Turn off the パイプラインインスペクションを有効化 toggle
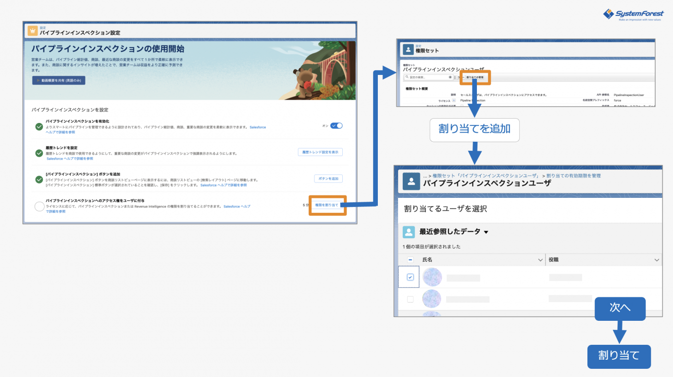The width and height of the screenshot is (673, 377). pos(336,126)
